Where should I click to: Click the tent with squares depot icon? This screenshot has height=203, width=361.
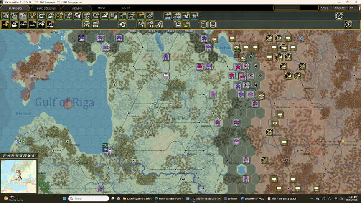[x=86, y=24]
